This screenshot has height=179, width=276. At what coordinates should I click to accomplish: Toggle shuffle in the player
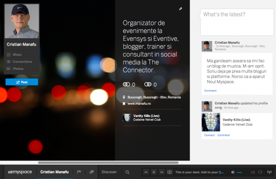[x=253, y=172]
